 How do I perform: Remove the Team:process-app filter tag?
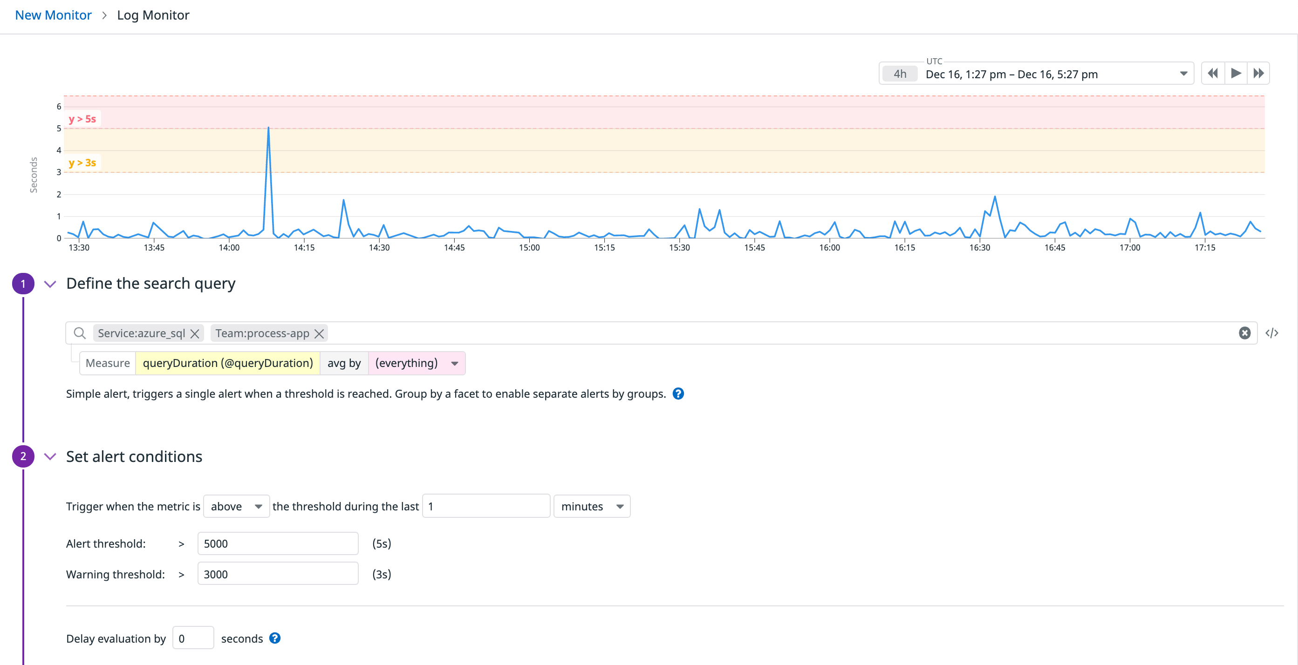point(320,333)
